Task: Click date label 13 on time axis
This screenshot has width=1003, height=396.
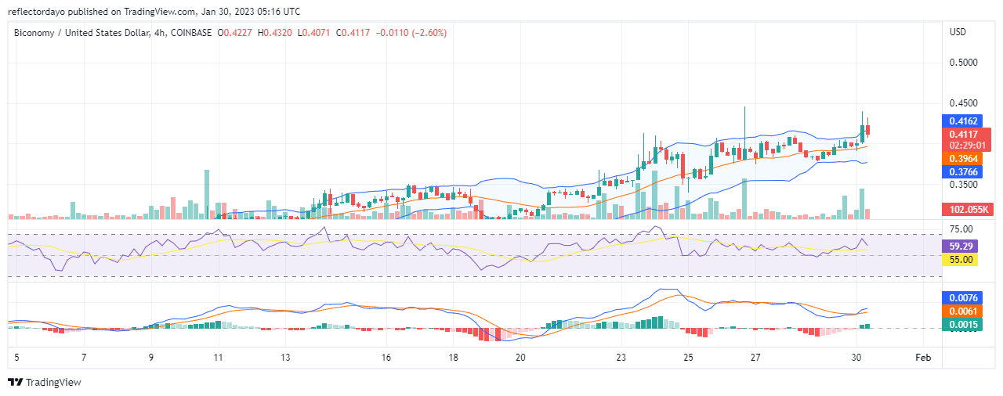Action: [286, 356]
